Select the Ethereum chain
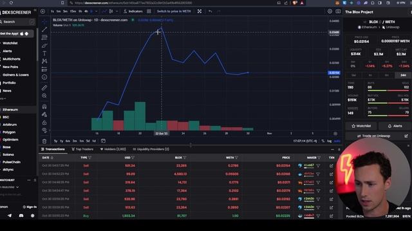Image resolution: width=412 pixels, height=231 pixels. point(10,110)
